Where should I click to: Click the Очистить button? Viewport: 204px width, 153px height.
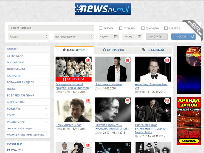click(x=157, y=37)
